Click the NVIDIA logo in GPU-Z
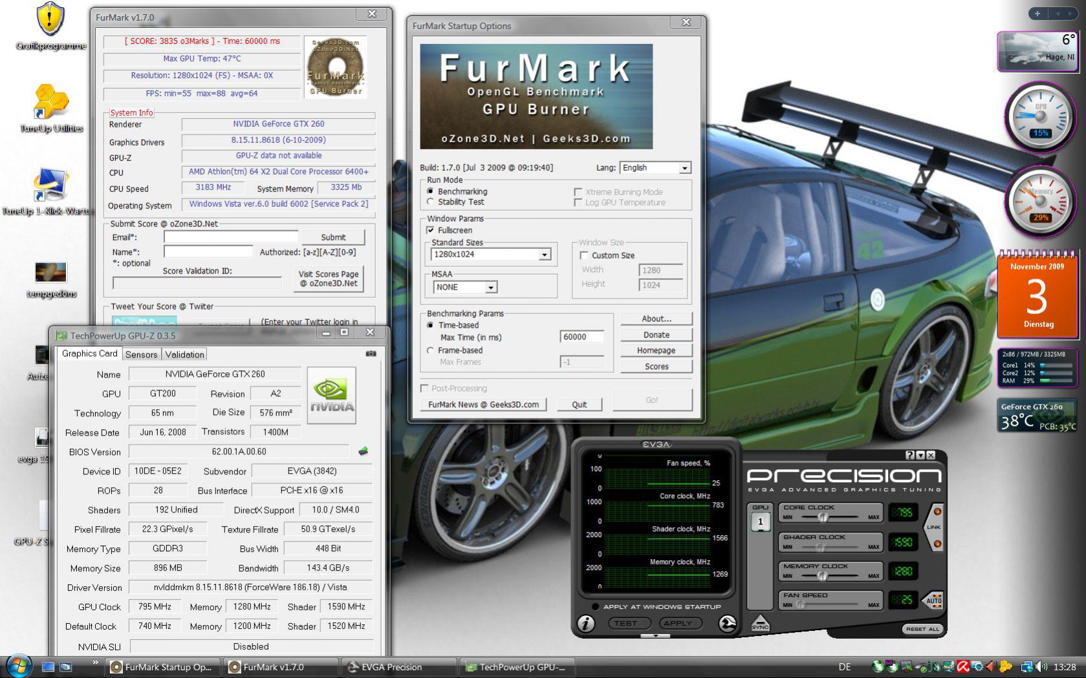This screenshot has height=678, width=1086. (x=331, y=396)
